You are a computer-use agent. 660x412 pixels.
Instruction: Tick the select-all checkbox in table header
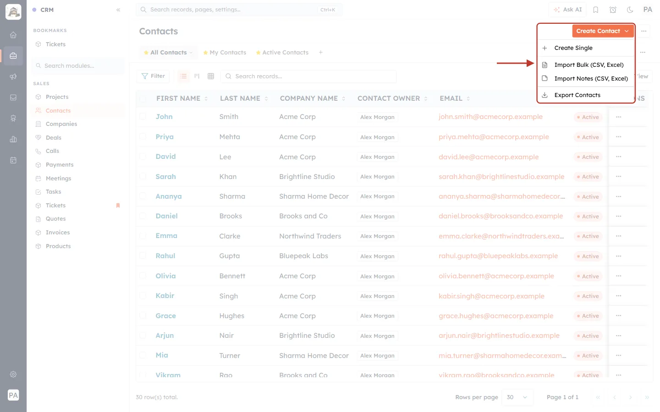[x=143, y=98]
